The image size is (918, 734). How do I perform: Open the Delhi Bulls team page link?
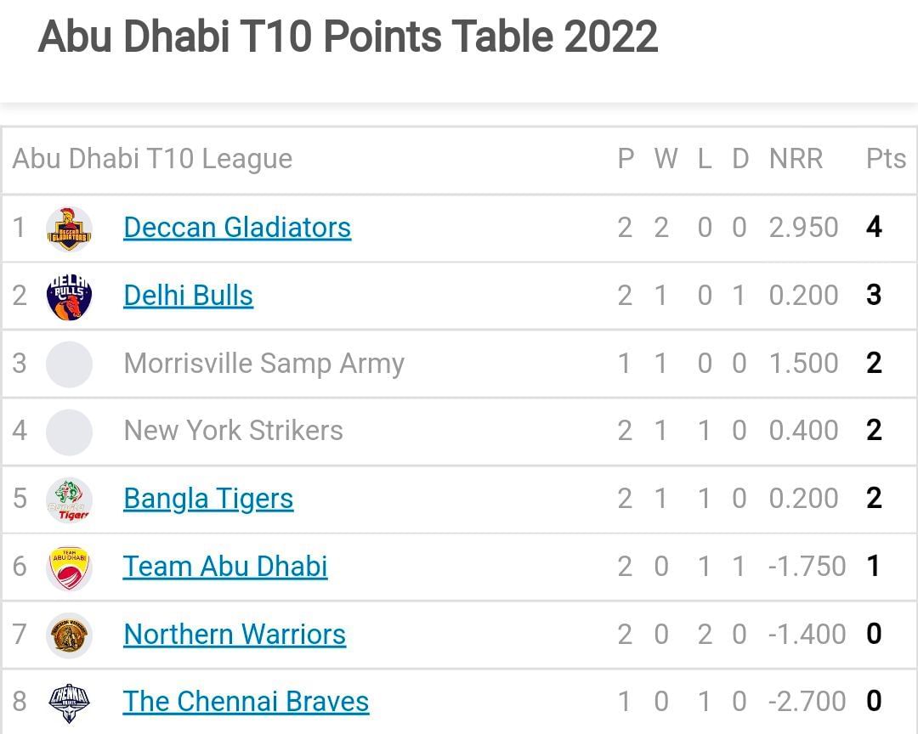tap(189, 295)
